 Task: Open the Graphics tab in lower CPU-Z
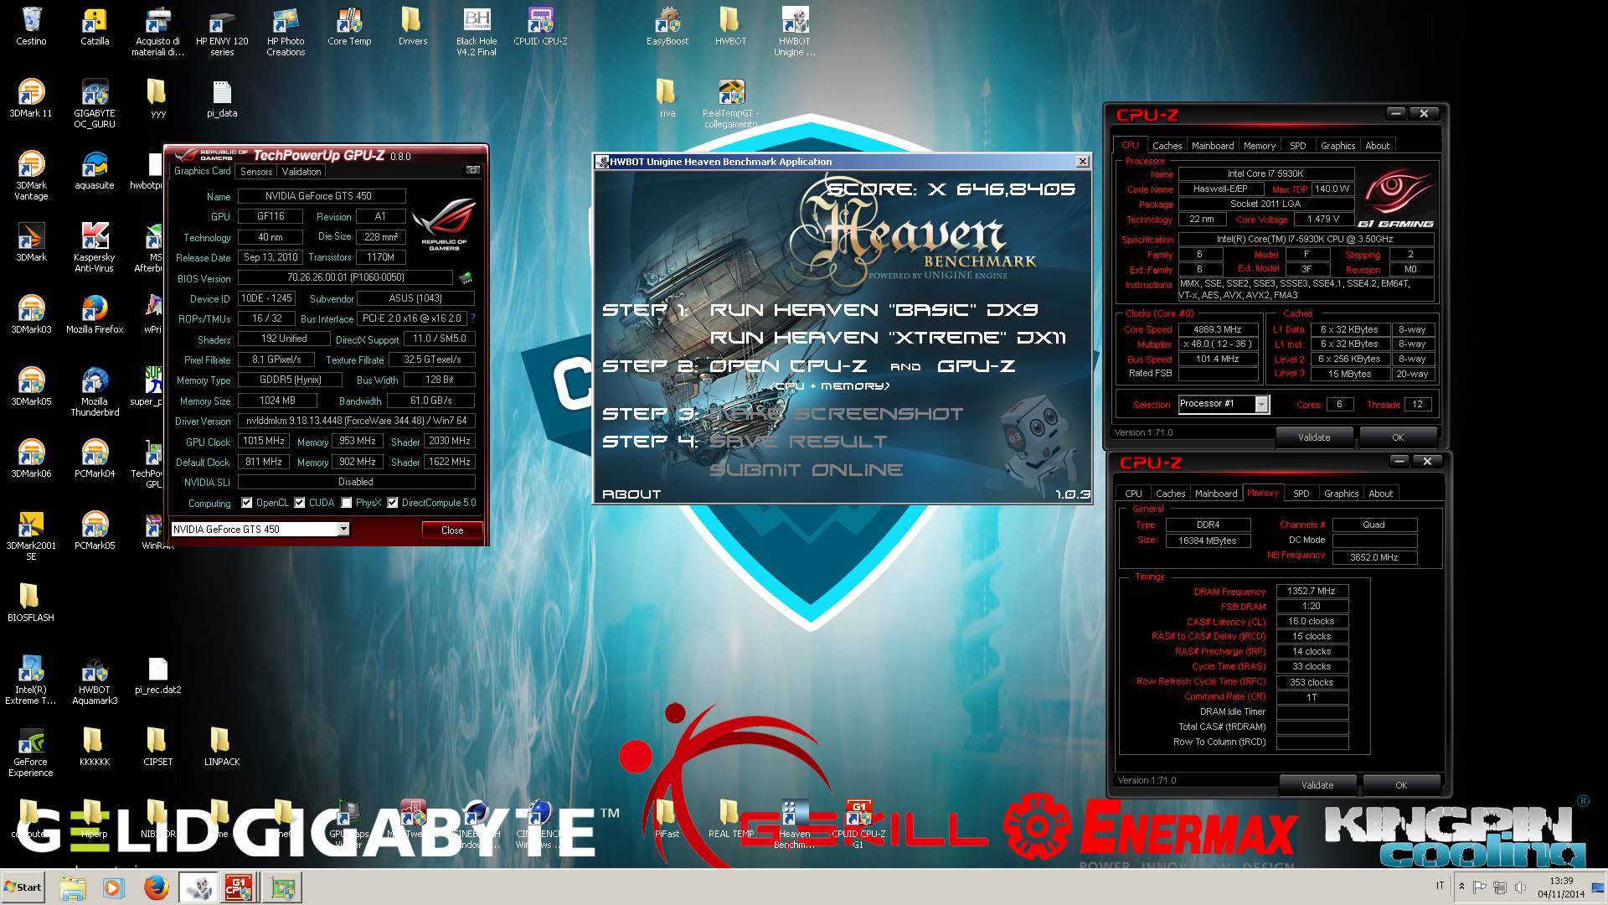(x=1341, y=494)
